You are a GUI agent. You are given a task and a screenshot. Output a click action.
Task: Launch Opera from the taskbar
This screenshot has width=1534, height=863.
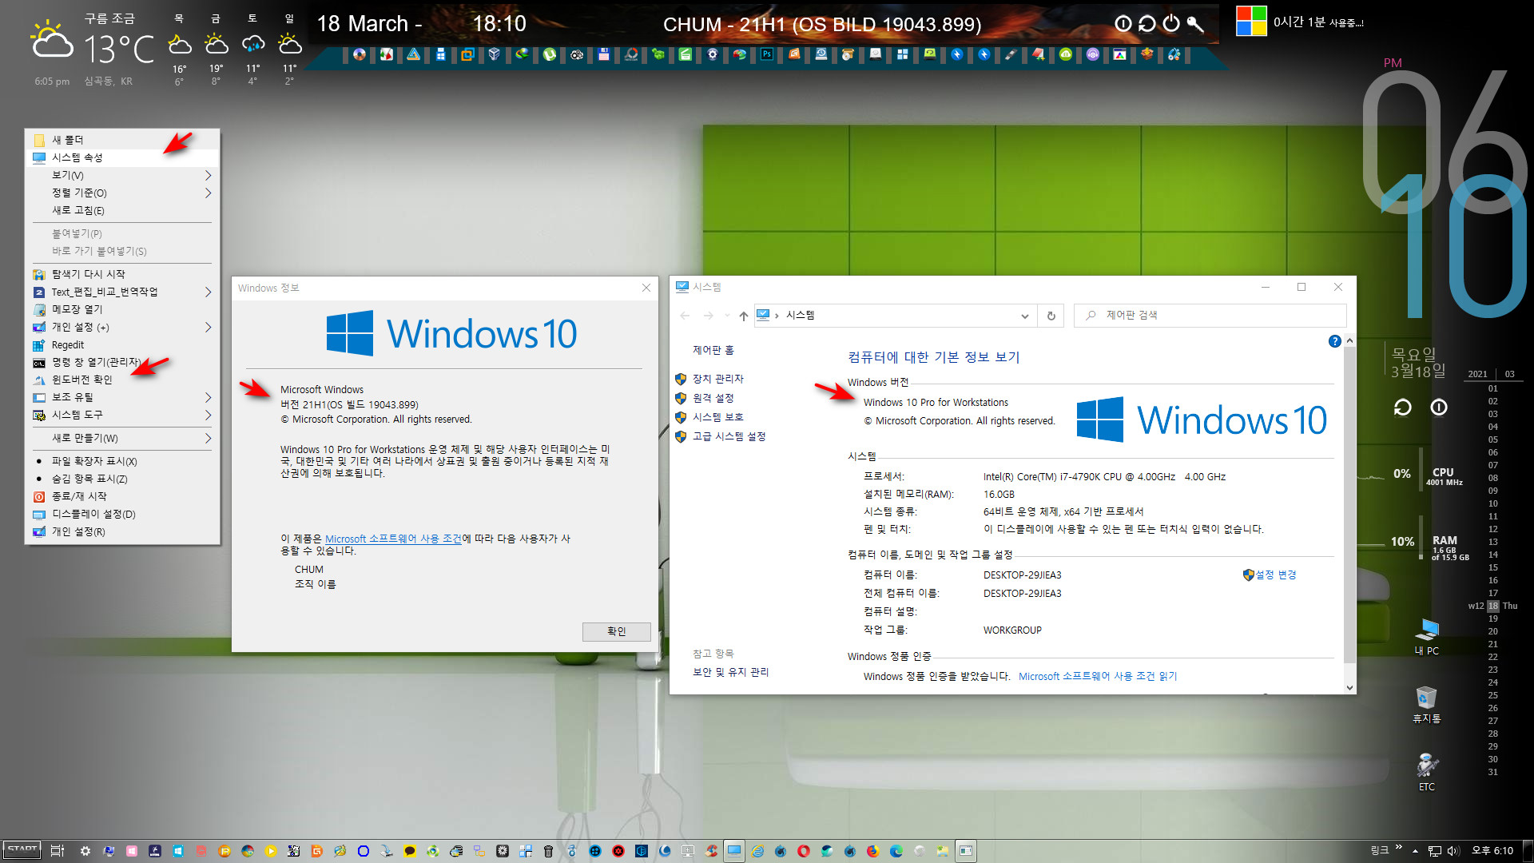[804, 851]
